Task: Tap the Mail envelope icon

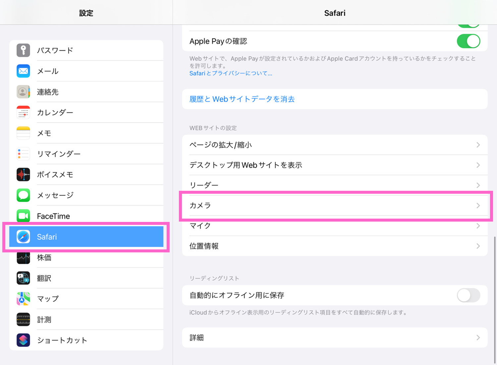Action: tap(23, 71)
